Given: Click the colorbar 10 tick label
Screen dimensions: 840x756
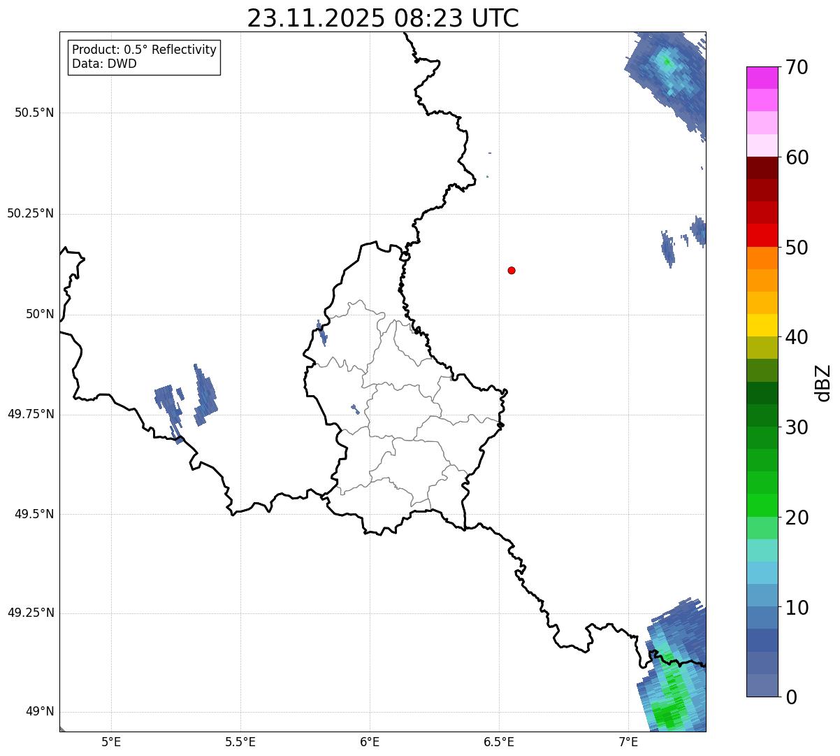Looking at the screenshot, I should coord(796,608).
